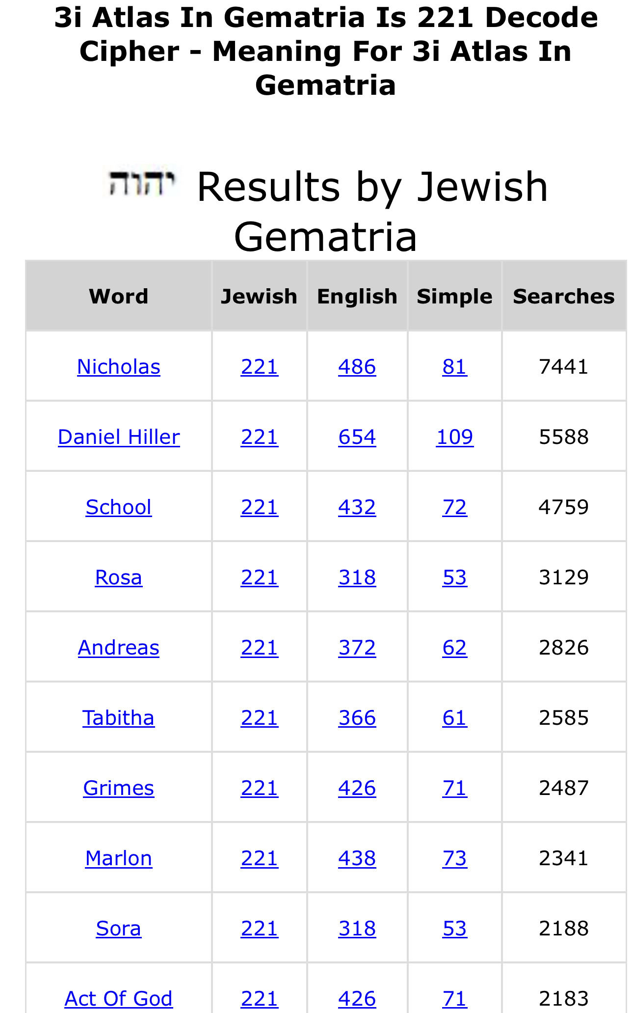The width and height of the screenshot is (633, 1013).
Task: Click School English value 432
Action: (x=357, y=507)
